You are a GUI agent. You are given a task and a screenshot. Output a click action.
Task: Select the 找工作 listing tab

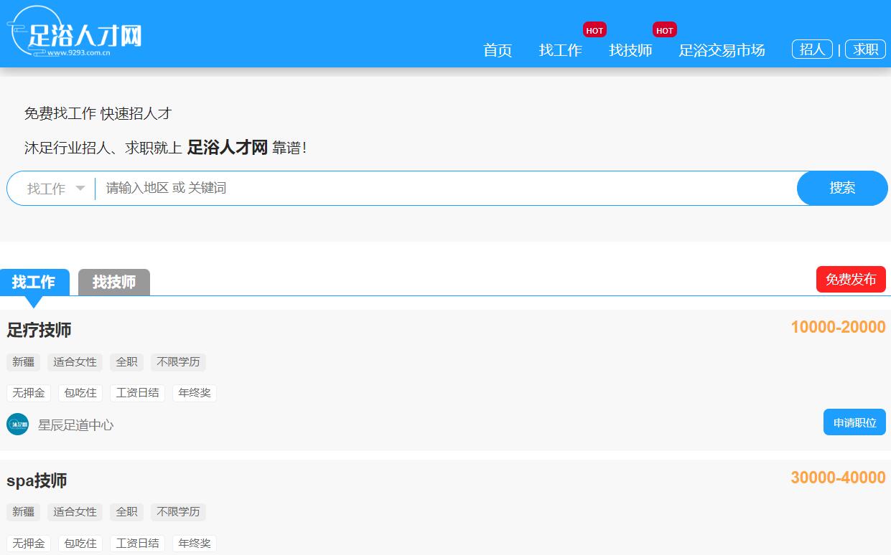[x=34, y=282]
